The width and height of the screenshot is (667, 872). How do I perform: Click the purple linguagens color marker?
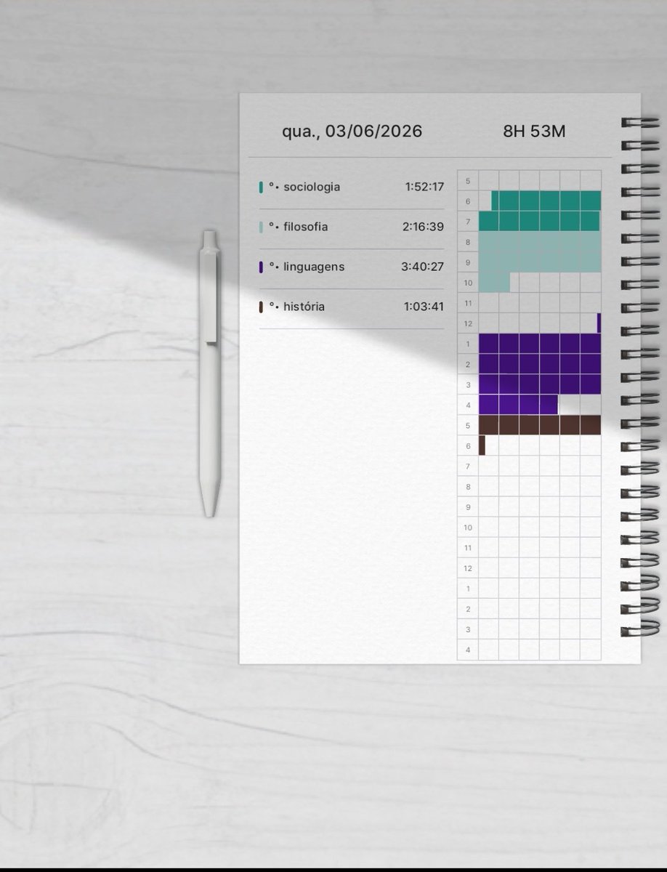[x=261, y=267]
